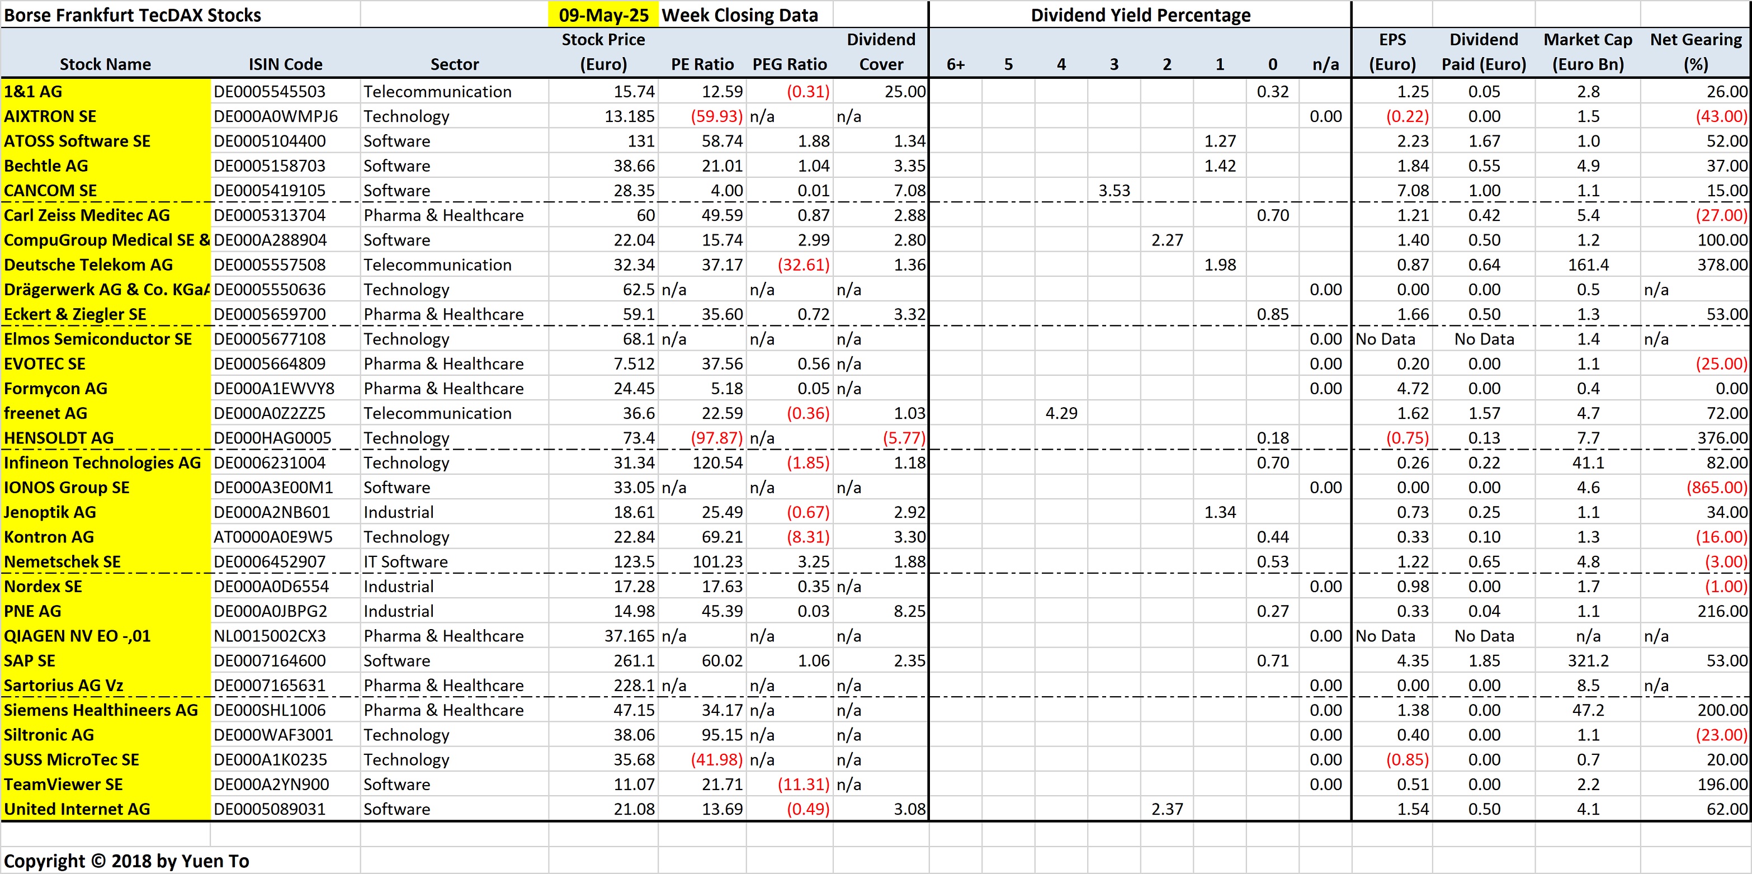Click the 'Siemens Healthineers AG' cell
1752x874 pixels.
[x=106, y=710]
